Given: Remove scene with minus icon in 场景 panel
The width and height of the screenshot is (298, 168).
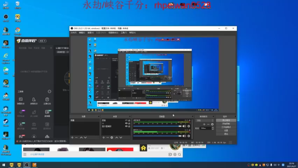Looking at the screenshot, I should pyautogui.click(x=76, y=137).
